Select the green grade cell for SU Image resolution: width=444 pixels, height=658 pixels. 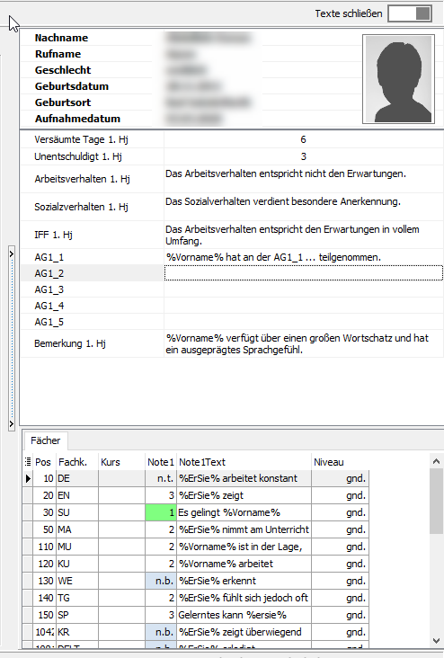click(x=161, y=512)
